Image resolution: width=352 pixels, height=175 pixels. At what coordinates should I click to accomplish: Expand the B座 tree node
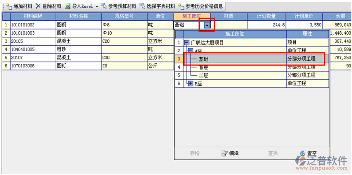click(191, 84)
